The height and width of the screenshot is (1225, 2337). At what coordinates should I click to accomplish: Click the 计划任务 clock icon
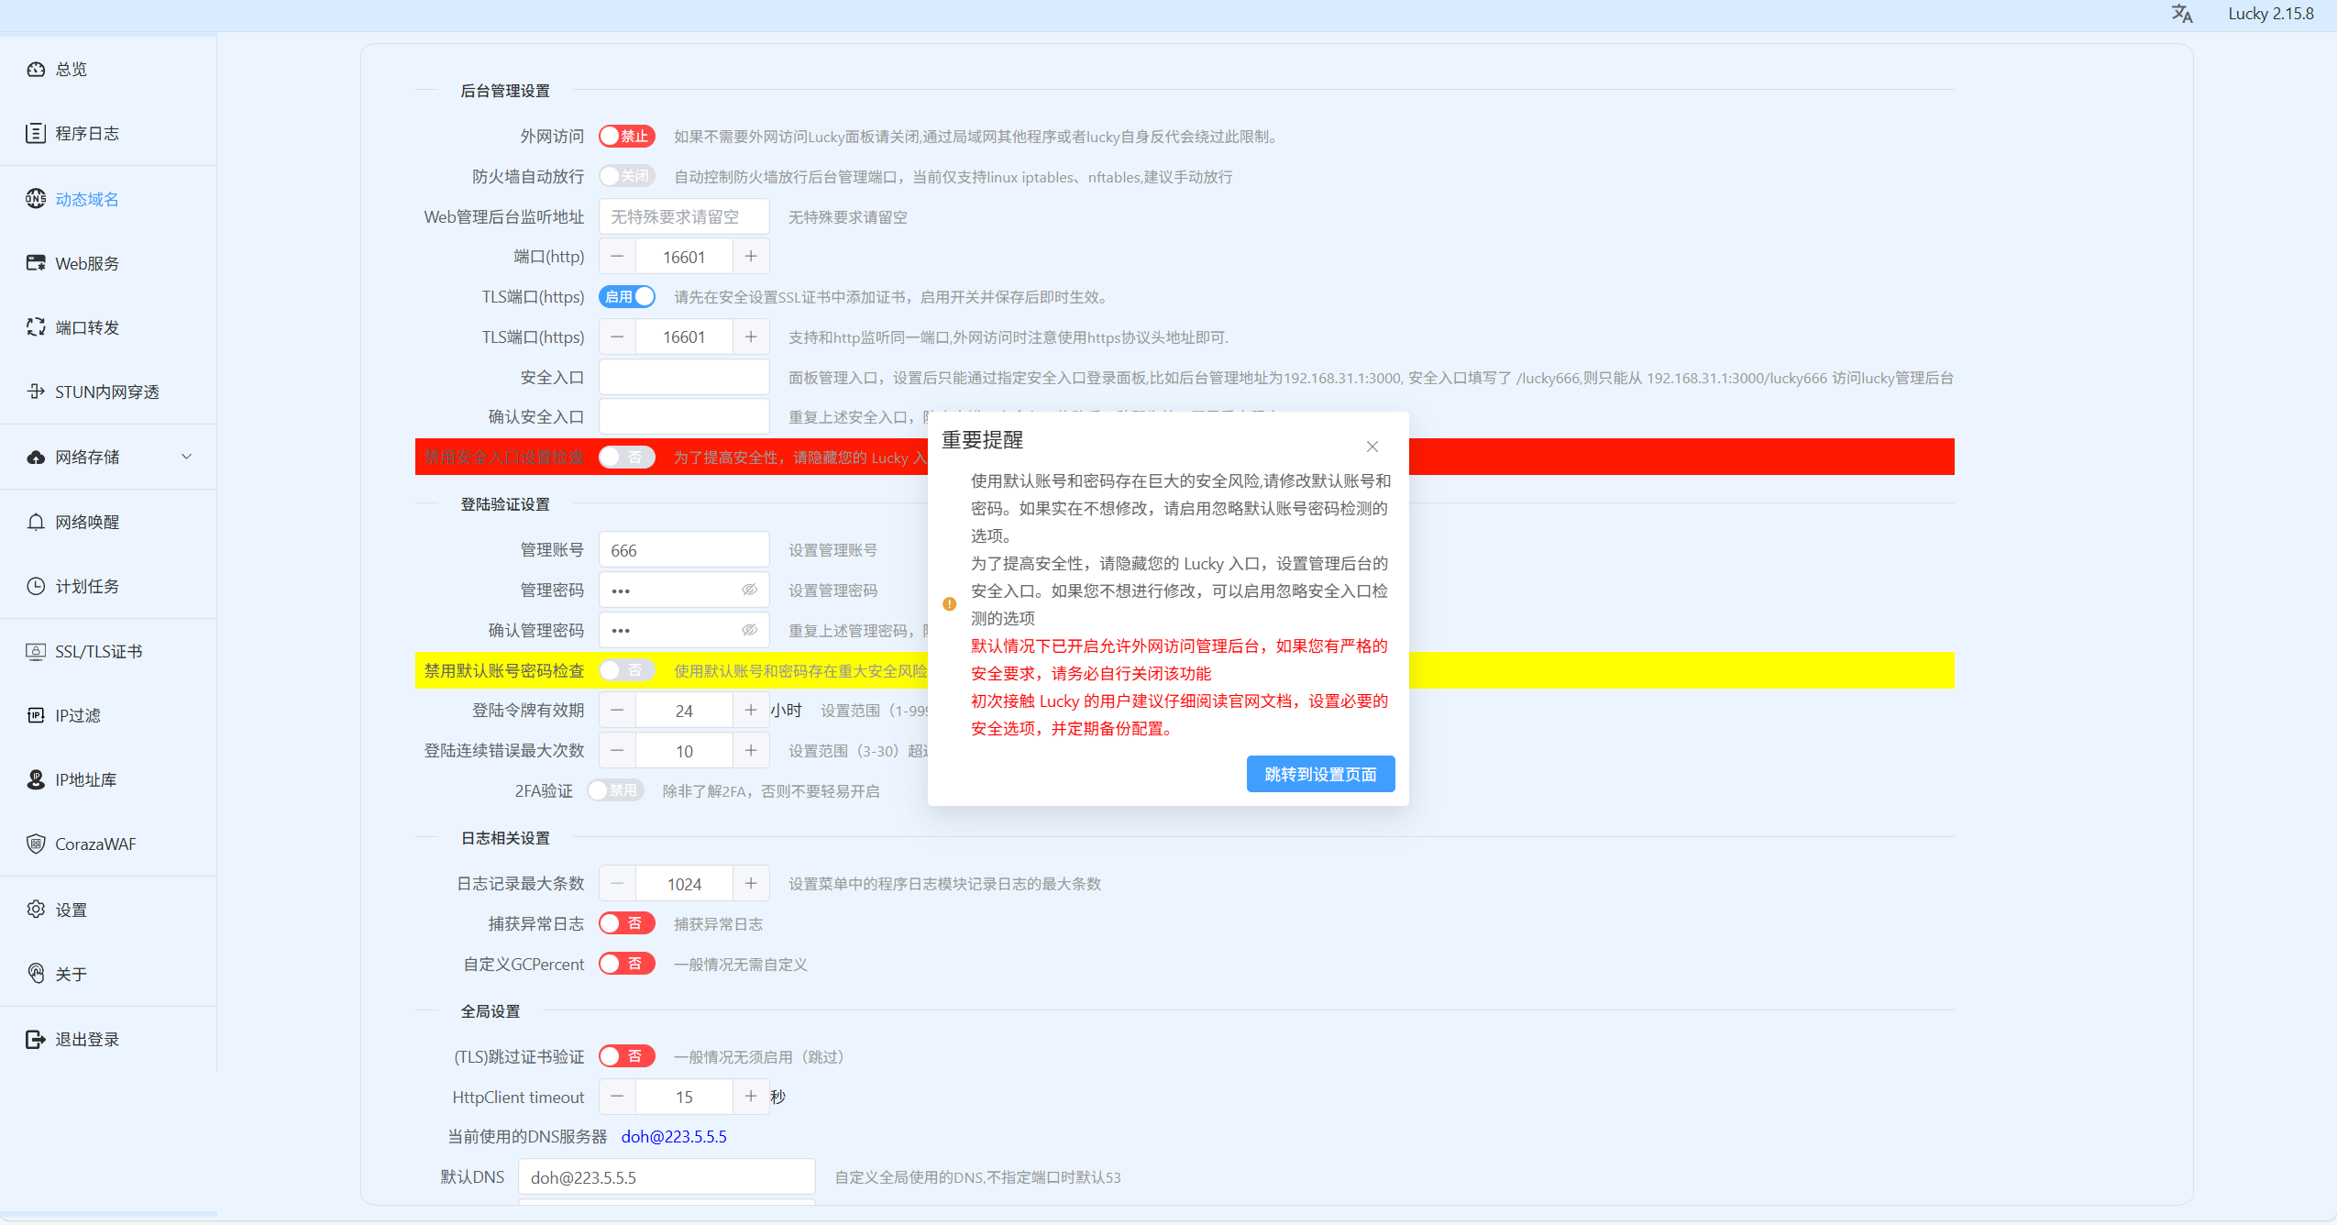[x=36, y=586]
